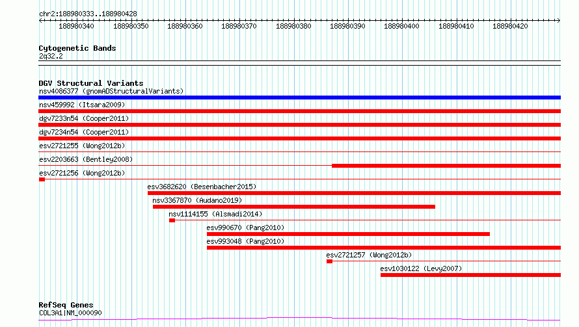Click the red esv1030122 variant bar
579x327 pixels.
point(470,275)
